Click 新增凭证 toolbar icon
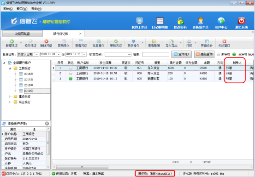 (x=12, y=41)
